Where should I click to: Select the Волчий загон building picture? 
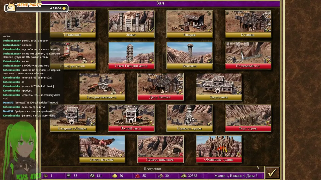click(x=131, y=115)
